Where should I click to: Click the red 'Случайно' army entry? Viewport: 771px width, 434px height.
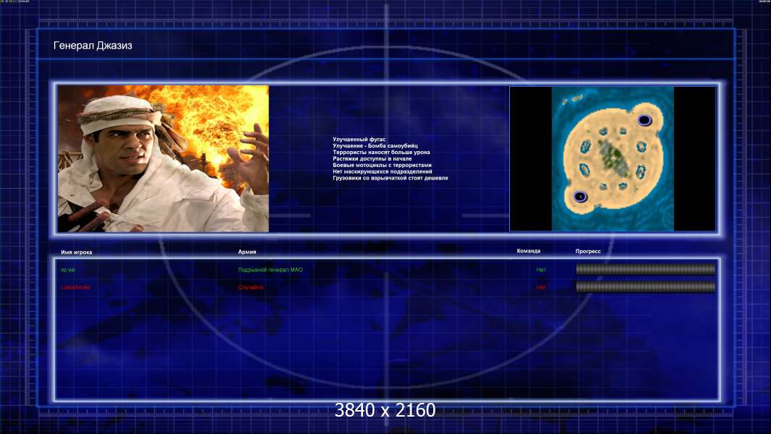coord(251,287)
